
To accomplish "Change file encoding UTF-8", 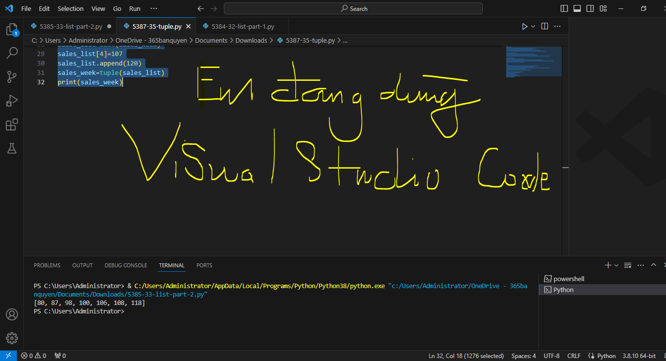I will [x=551, y=356].
